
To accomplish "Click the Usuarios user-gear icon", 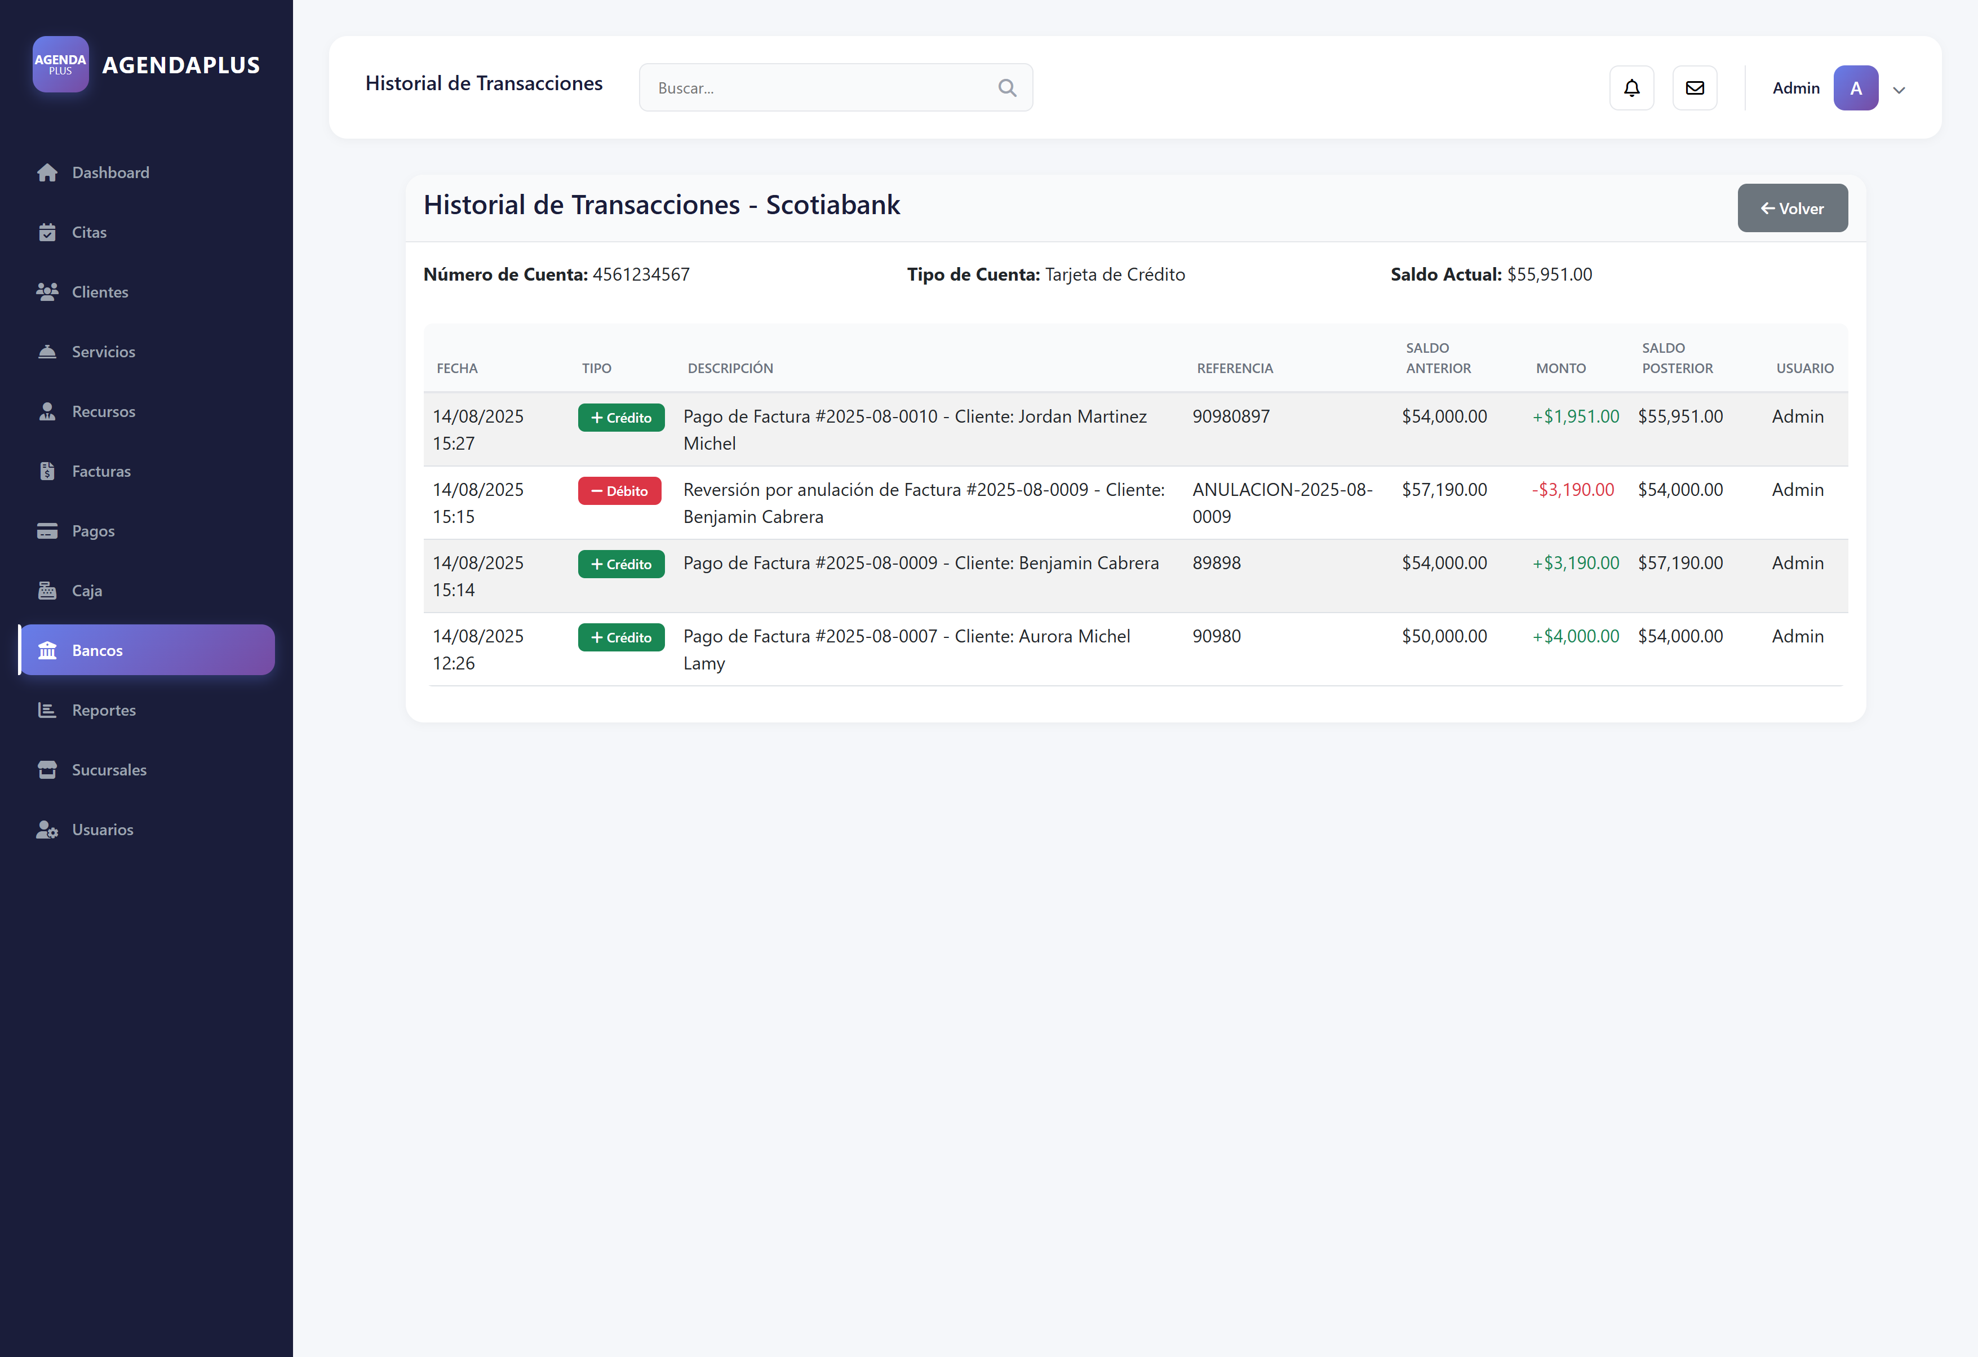I will 48,830.
